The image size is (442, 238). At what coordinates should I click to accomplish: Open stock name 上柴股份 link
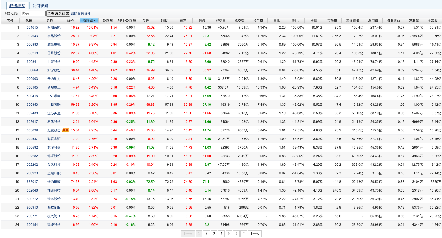tap(54, 62)
